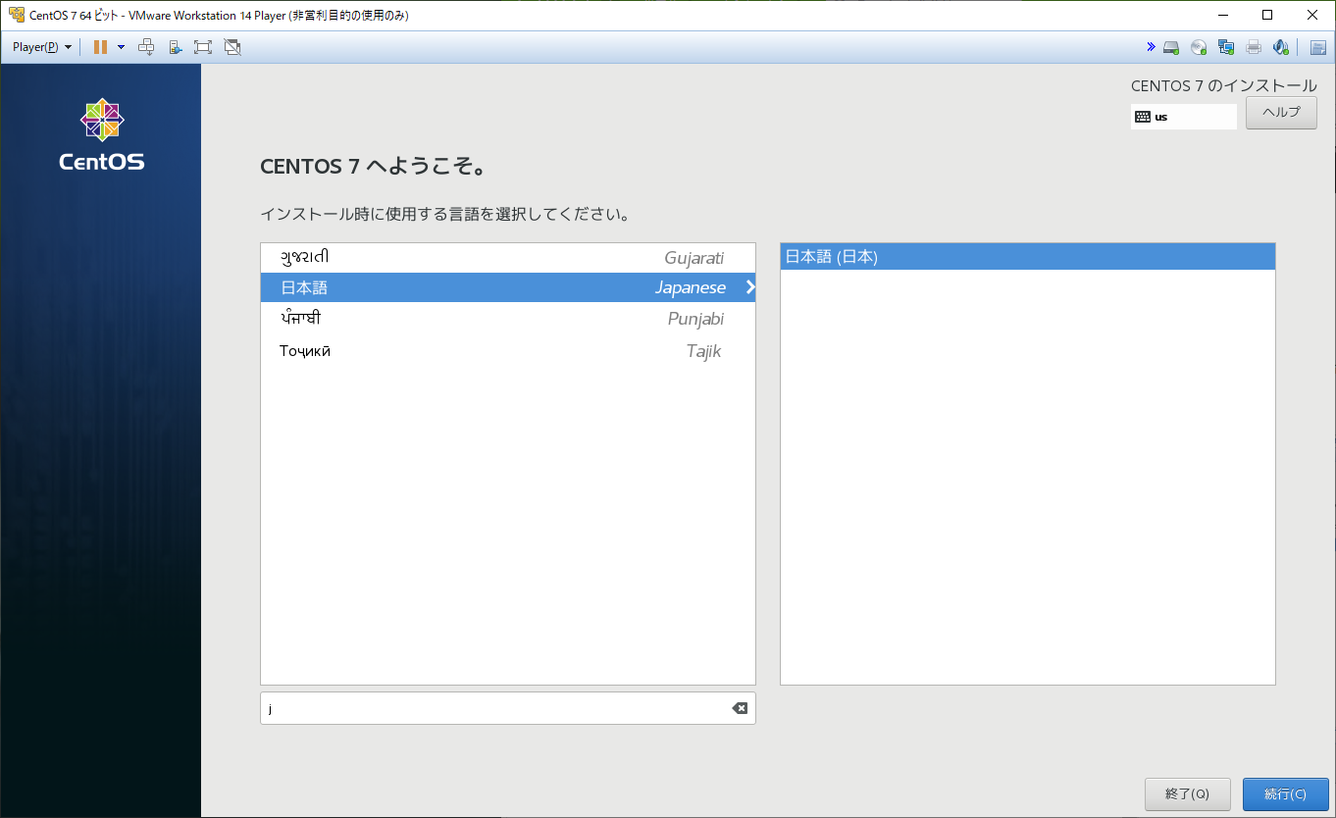This screenshot has height=818, width=1336.
Task: Click the CD/DVD drive device icon
Action: pyautogui.click(x=1199, y=47)
